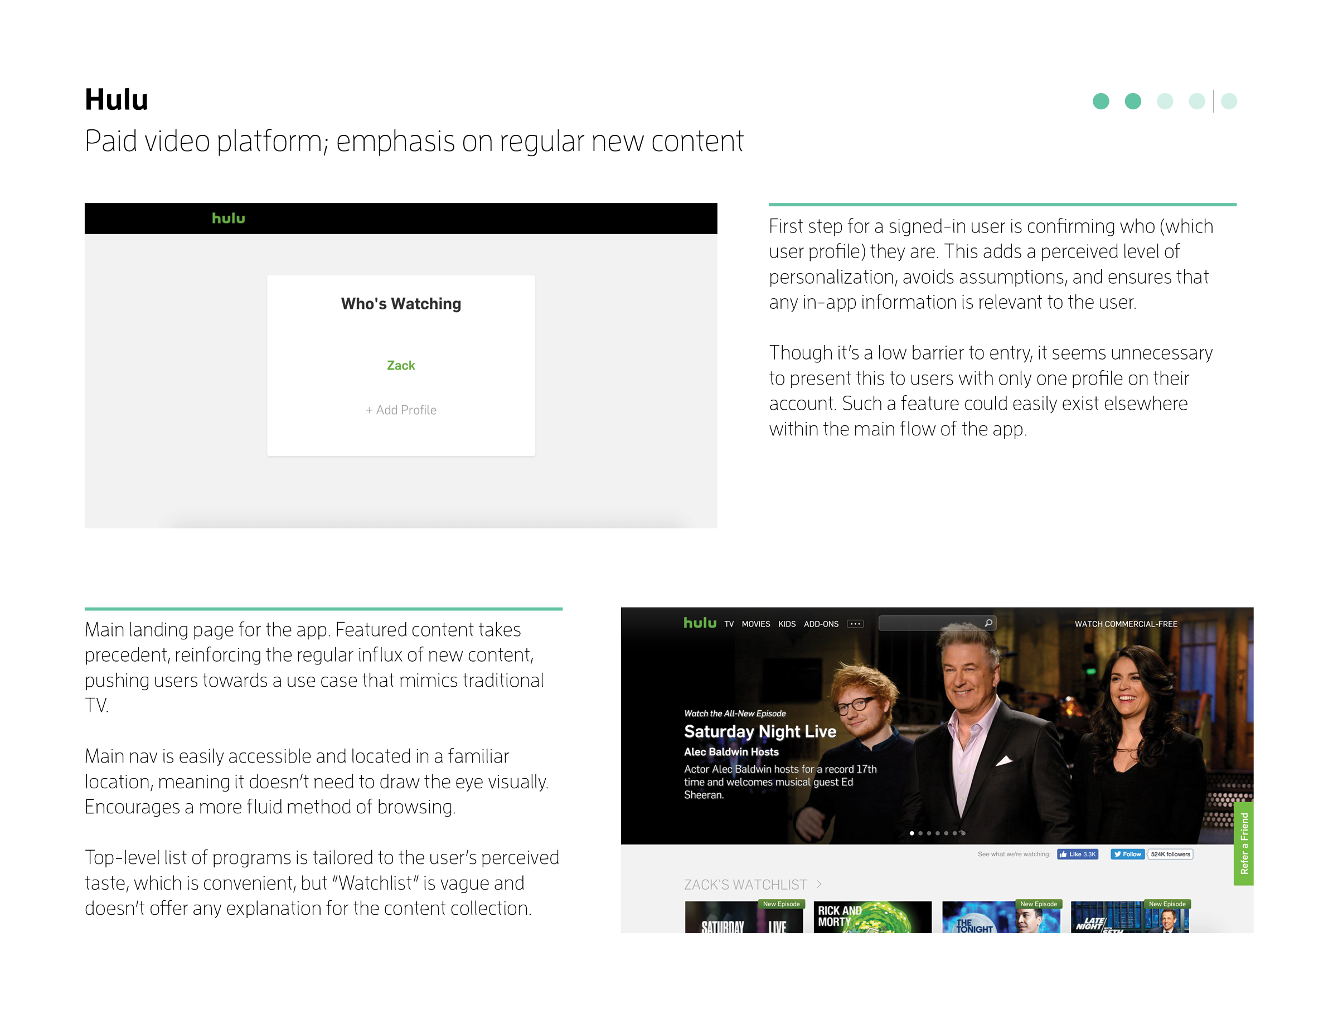Image resolution: width=1338 pixels, height=1034 pixels.
Task: Click the fourth slide progress dot
Action: (1196, 101)
